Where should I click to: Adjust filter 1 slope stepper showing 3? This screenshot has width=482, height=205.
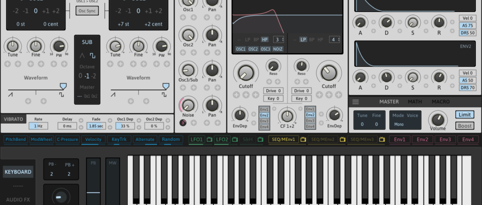[279, 39]
